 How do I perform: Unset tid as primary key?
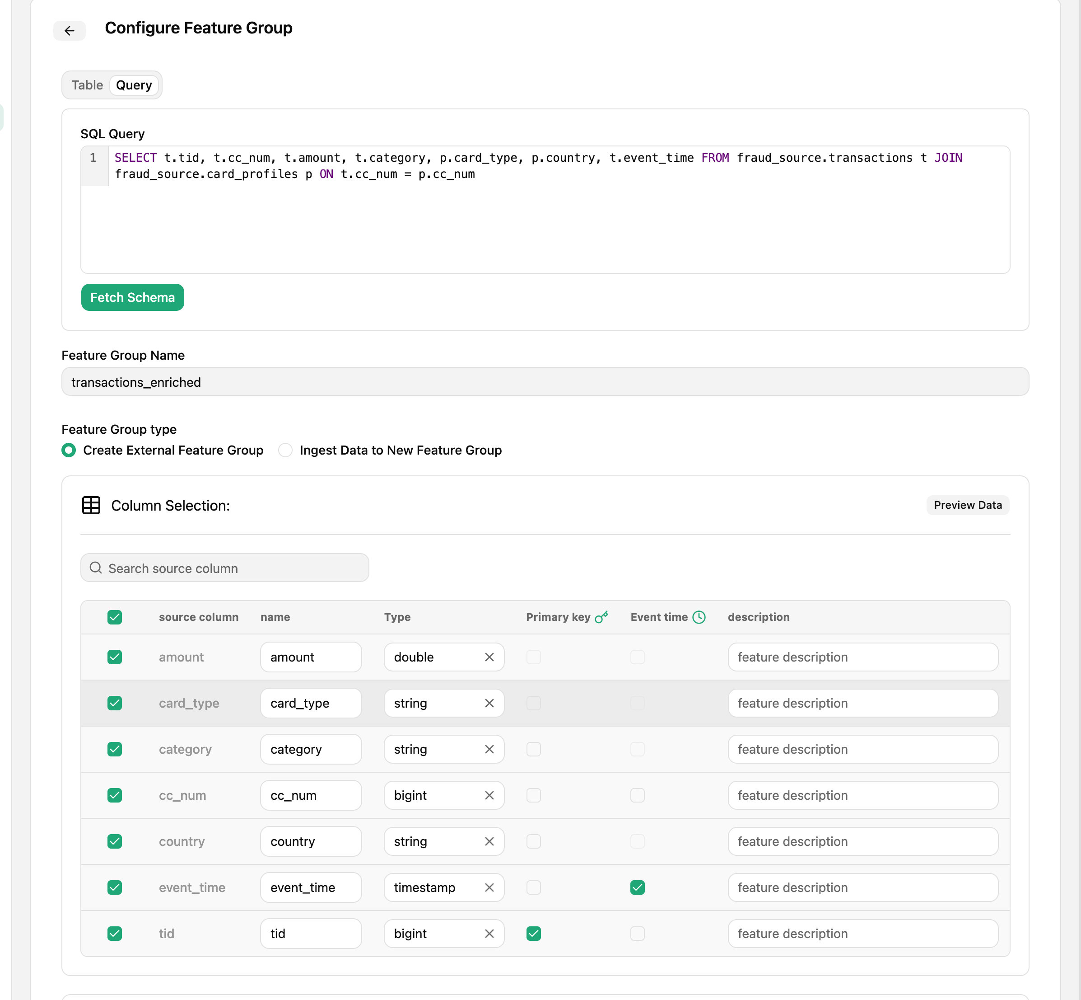click(534, 934)
